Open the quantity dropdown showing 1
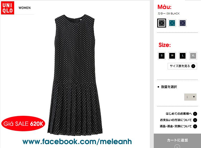Viewport: 201px width, 148px height. pos(190,97)
